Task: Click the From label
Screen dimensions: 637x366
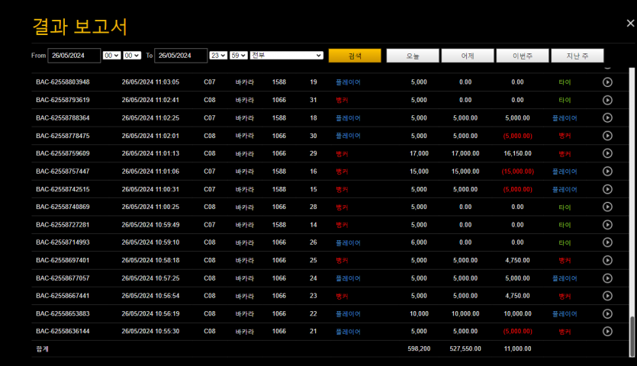Action: point(39,55)
